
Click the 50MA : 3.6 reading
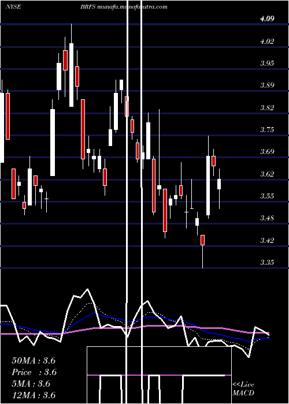click(x=34, y=361)
